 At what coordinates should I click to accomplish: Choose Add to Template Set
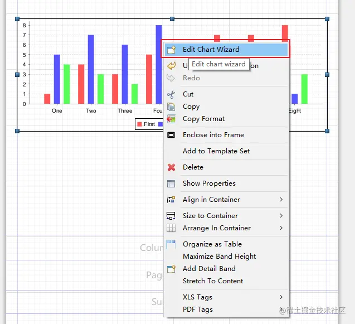tap(226, 151)
